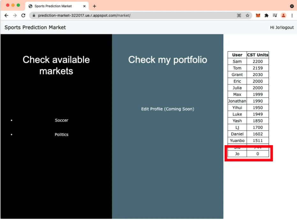The image size is (297, 220).
Task: Select the 1700 units cell
Action: pyautogui.click(x=258, y=127)
